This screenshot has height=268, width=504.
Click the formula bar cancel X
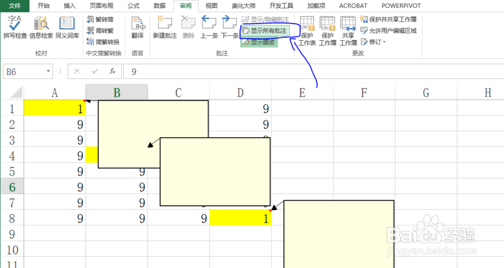click(x=77, y=71)
